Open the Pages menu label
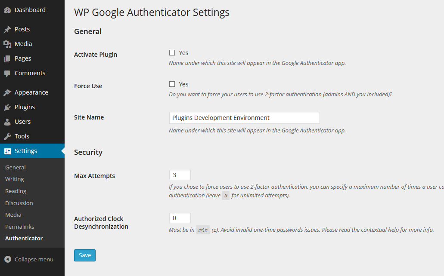This screenshot has width=444, height=276. [23, 58]
